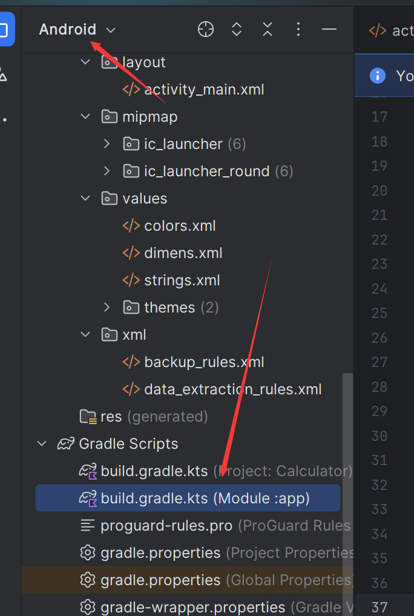Viewport: 414px width, 616px height.
Task: Click the project tree vertical scrollbar
Action: click(x=347, y=494)
